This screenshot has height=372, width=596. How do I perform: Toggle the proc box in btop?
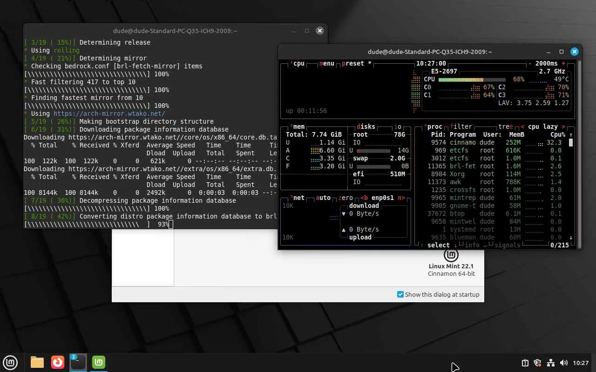433,126
